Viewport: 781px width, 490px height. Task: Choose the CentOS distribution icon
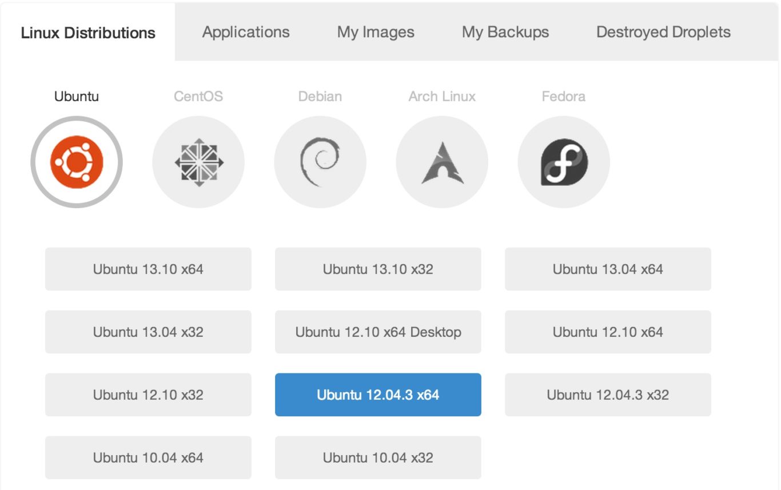click(198, 162)
